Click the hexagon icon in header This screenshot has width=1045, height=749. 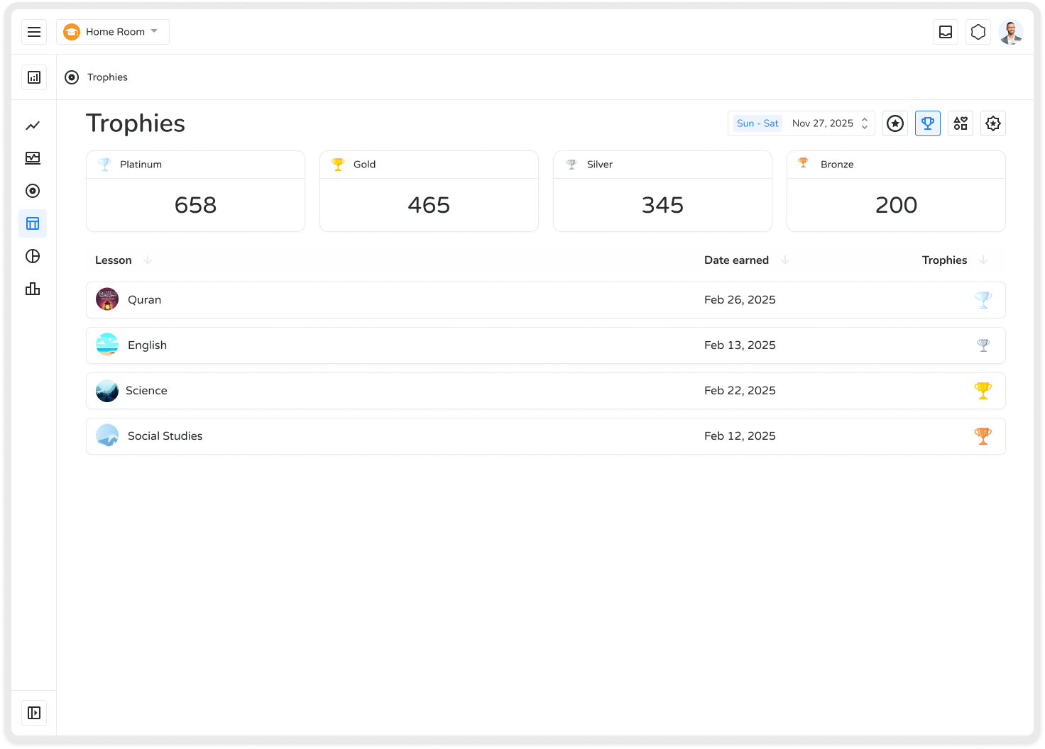point(978,32)
